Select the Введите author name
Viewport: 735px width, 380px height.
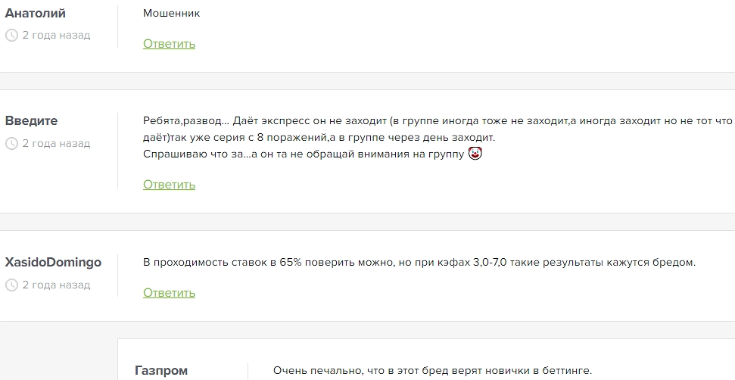[x=31, y=121]
